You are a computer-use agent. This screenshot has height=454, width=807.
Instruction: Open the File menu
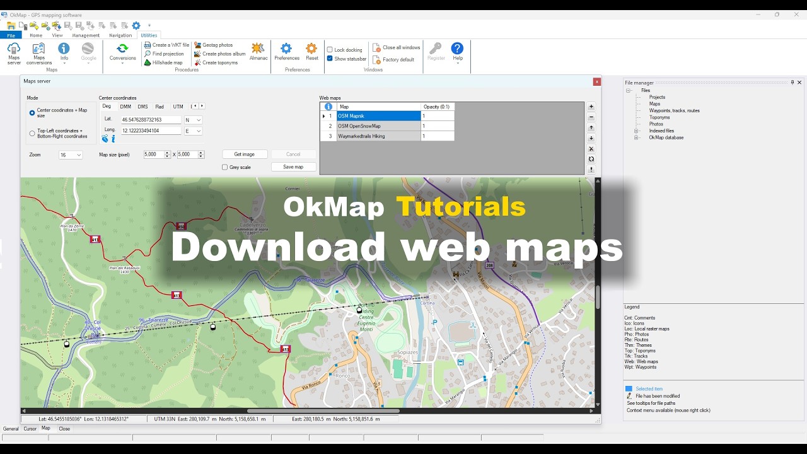coord(11,35)
